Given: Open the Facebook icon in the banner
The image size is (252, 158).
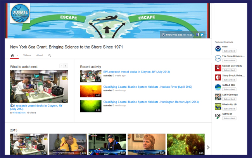Looking at the screenshot, I should (198, 35).
